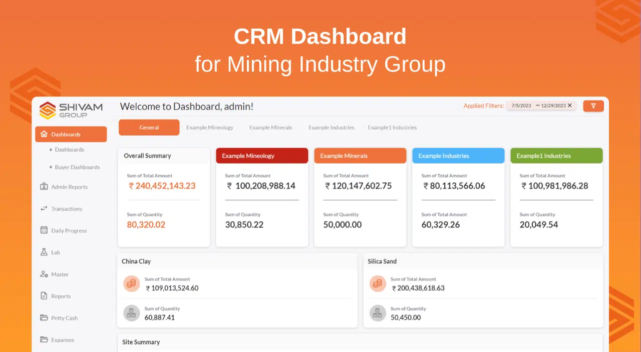The width and height of the screenshot is (641, 352).
Task: Click the Lab flask icon
Action: [x=44, y=252]
